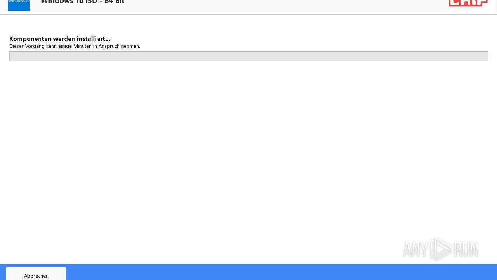Click the Windows 10 product icon
This screenshot has height=280, width=497.
(x=19, y=5)
